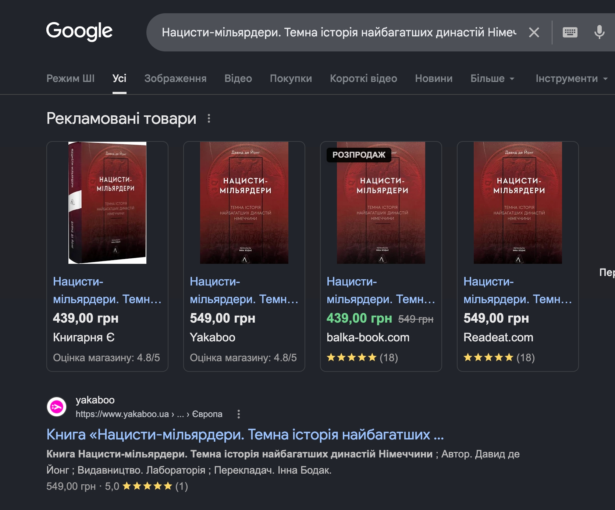615x510 pixels.
Task: Open the product title link above Книгарня Є
Action: tap(107, 290)
